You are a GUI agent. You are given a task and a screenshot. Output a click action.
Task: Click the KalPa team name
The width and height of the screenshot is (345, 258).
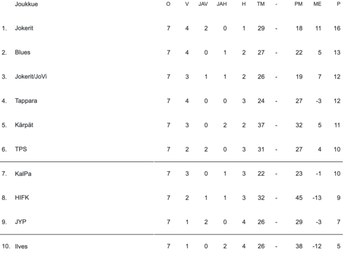click(24, 173)
